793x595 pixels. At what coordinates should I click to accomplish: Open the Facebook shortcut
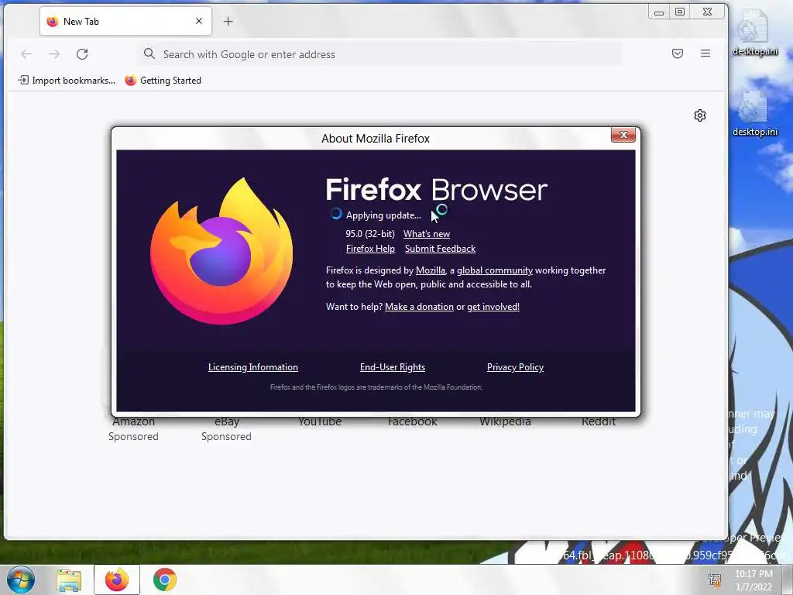412,422
